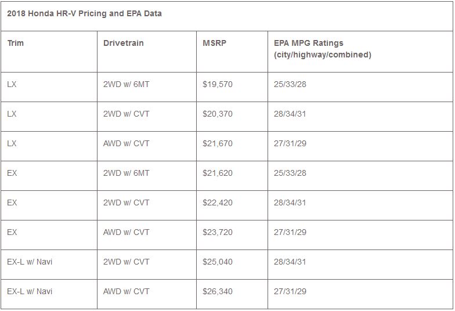Click the MSRP column header
455x311 pixels.
[215, 43]
